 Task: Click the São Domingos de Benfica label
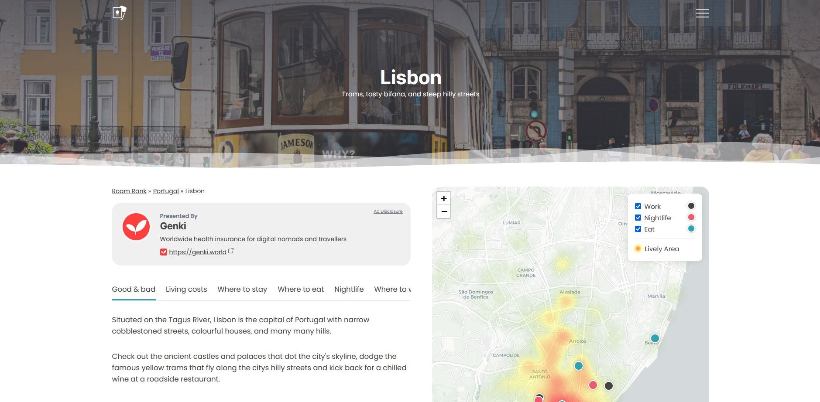[476, 294]
